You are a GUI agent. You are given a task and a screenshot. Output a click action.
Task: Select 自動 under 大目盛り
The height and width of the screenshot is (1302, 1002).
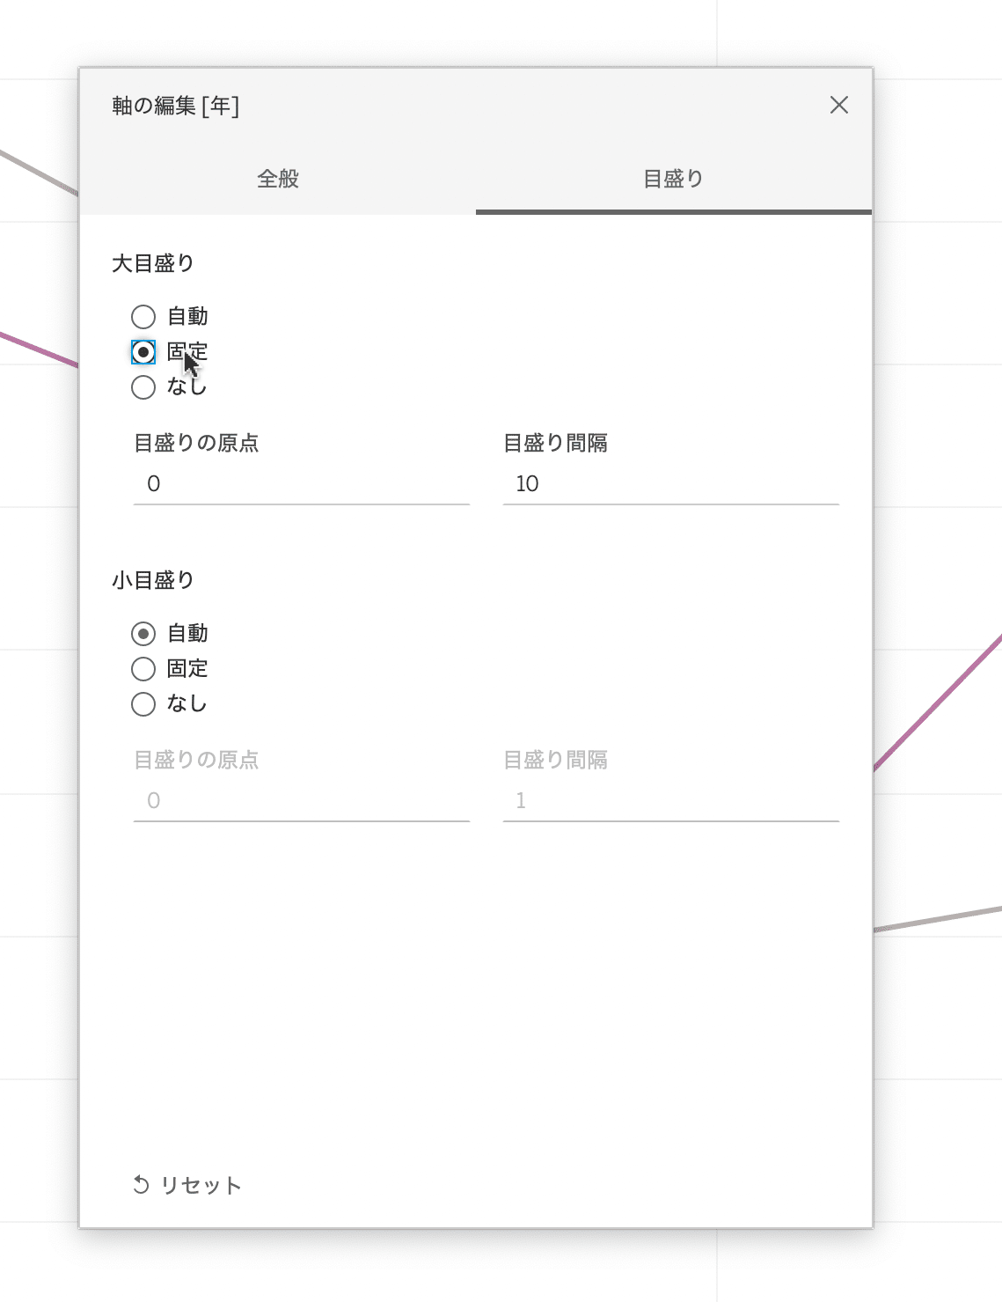point(143,317)
